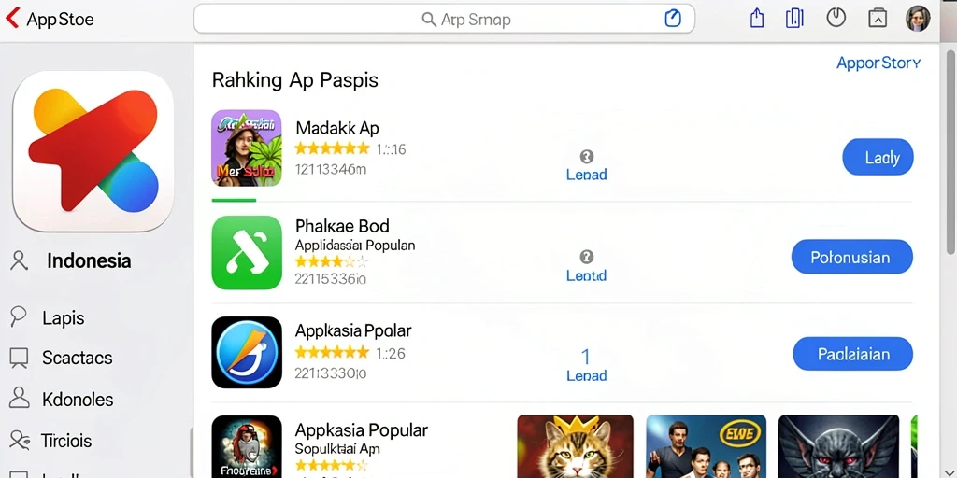This screenshot has height=478, width=957.
Task: Open the blue Appkasia Popular app icon
Action: click(x=247, y=352)
